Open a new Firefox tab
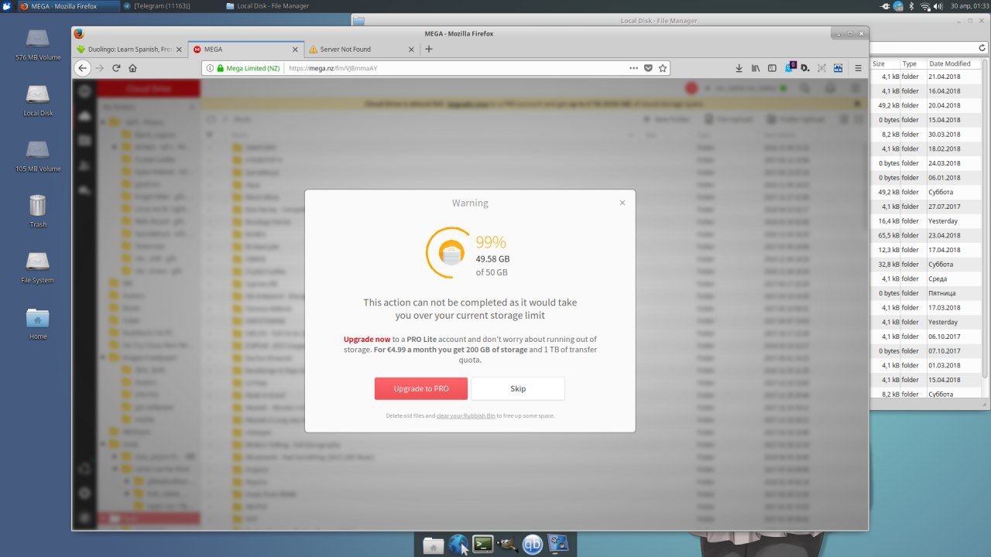 [x=429, y=49]
